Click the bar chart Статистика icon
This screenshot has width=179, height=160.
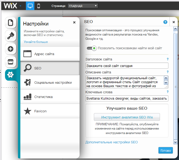[27, 97]
